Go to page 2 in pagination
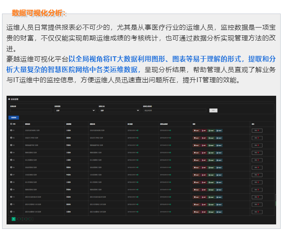 point(17,219)
